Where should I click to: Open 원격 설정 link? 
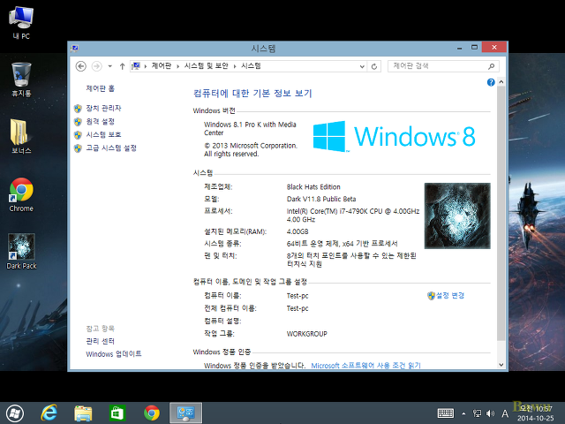click(100, 122)
